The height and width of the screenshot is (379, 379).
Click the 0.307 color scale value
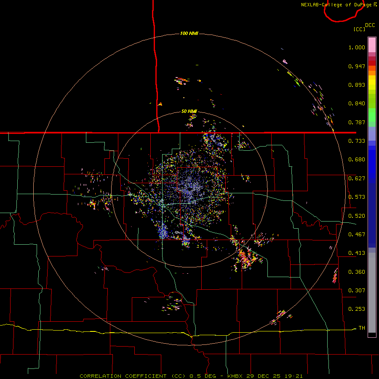pos(357,290)
